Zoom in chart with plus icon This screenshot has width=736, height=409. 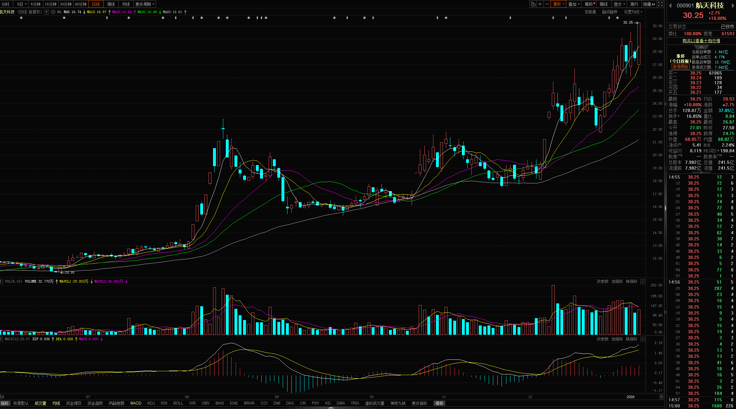(540, 4)
